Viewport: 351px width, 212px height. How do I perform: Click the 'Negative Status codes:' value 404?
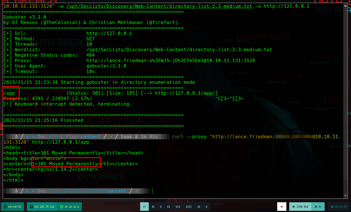91,55
